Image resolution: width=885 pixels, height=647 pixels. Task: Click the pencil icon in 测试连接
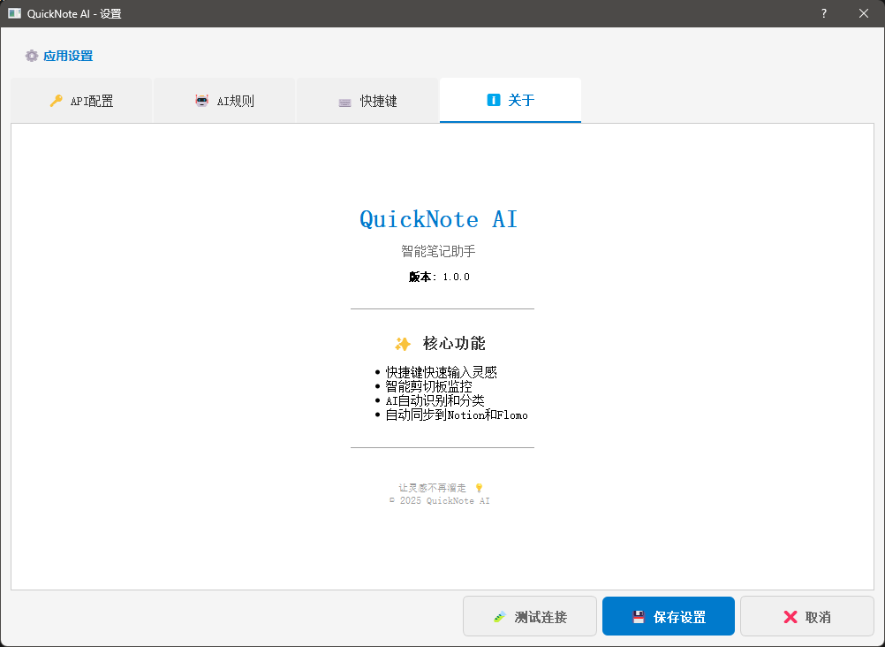click(x=500, y=617)
